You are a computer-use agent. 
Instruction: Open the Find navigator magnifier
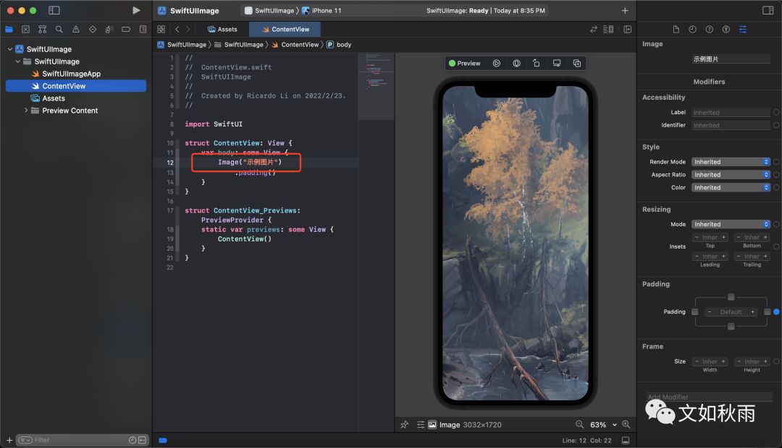click(59, 30)
